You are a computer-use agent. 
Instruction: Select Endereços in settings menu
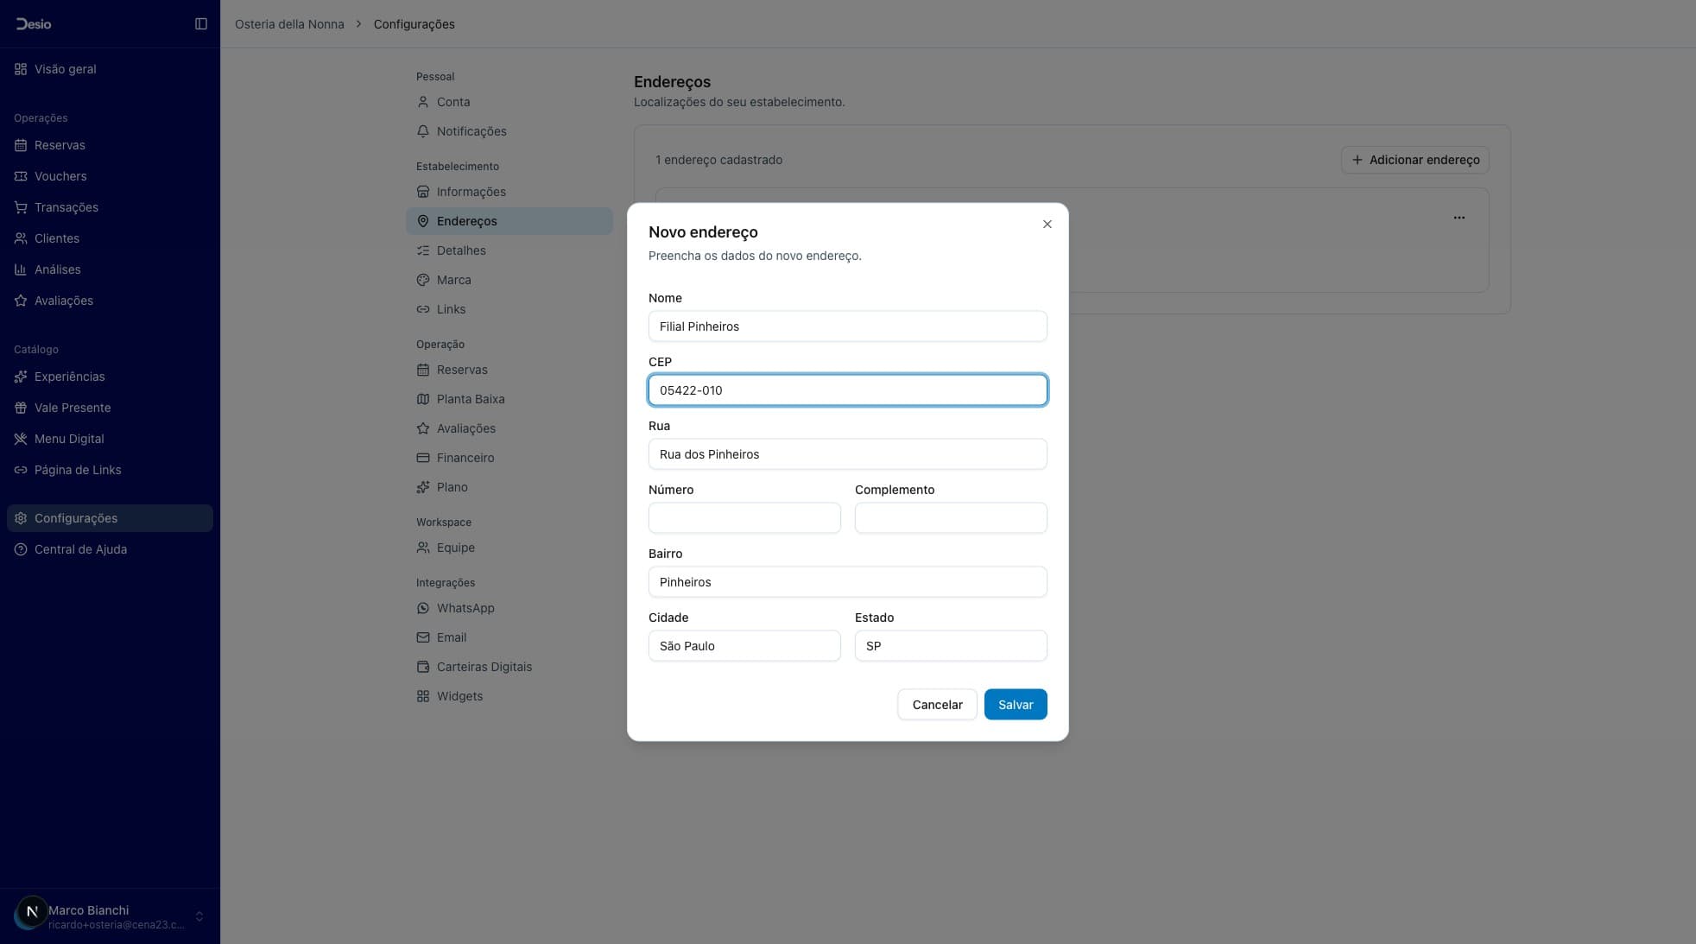click(509, 221)
